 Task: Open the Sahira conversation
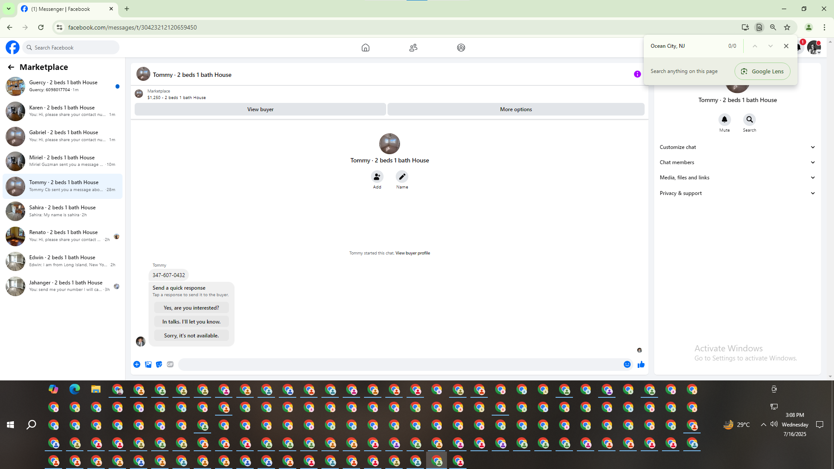point(63,211)
